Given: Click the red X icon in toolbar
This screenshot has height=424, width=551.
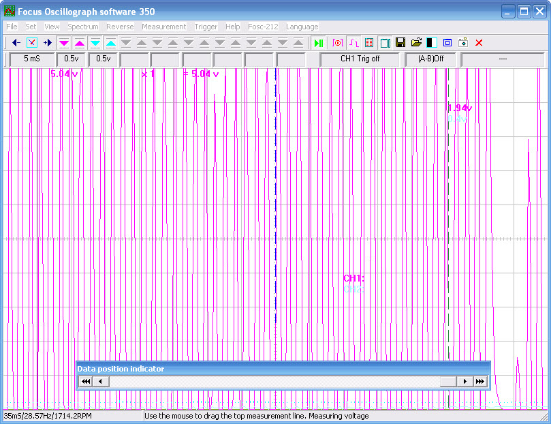Looking at the screenshot, I should (479, 43).
